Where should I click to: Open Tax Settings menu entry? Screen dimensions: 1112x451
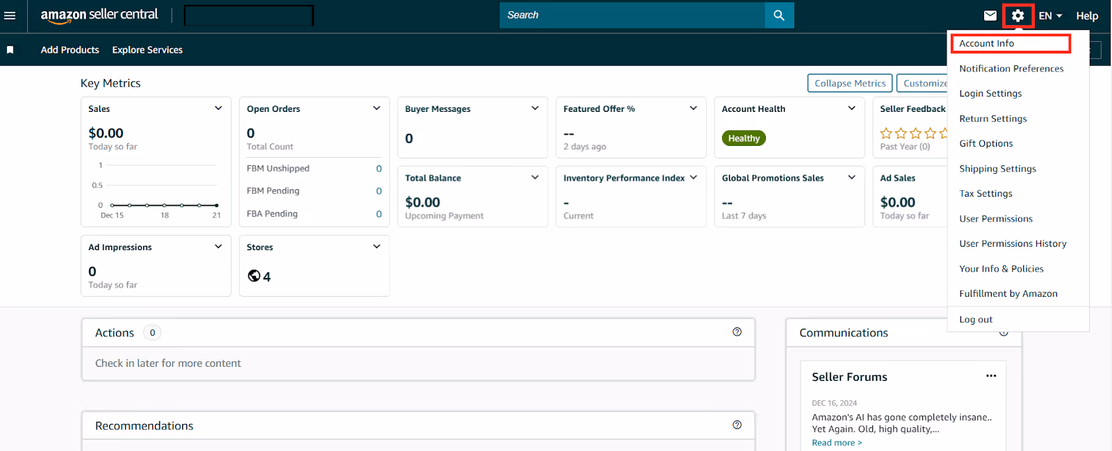pyautogui.click(x=986, y=193)
